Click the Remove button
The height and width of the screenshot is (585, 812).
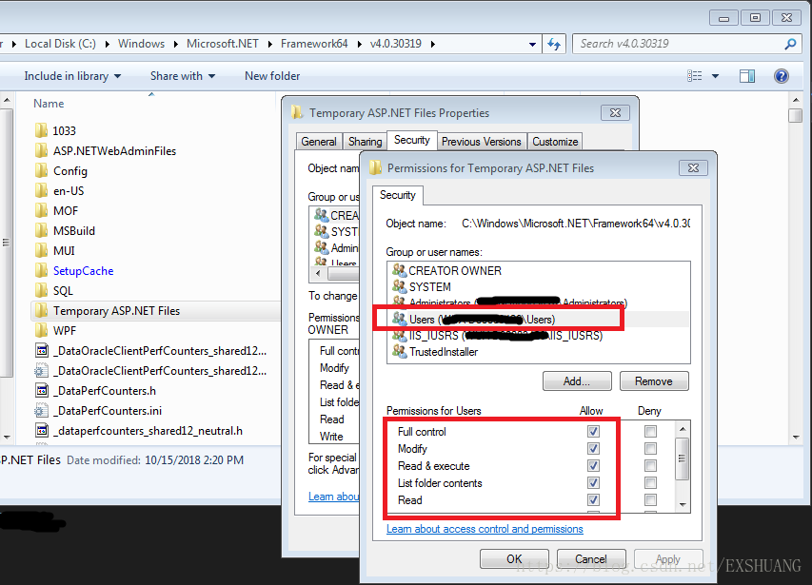(x=654, y=381)
